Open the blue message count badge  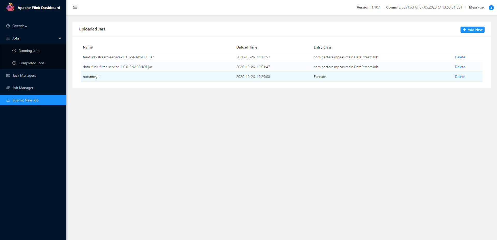pyautogui.click(x=491, y=8)
